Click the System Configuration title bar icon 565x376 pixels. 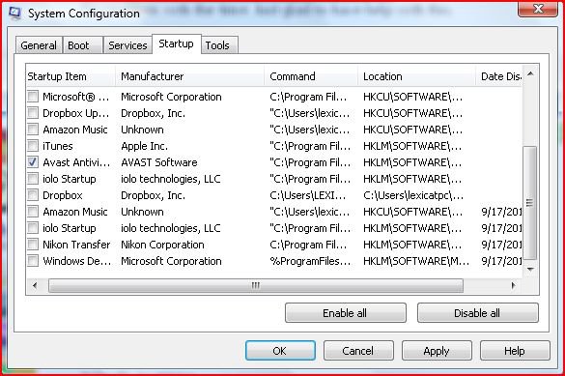pos(14,13)
